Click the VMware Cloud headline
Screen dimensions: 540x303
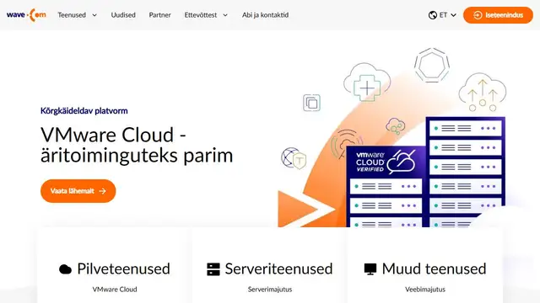click(137, 145)
